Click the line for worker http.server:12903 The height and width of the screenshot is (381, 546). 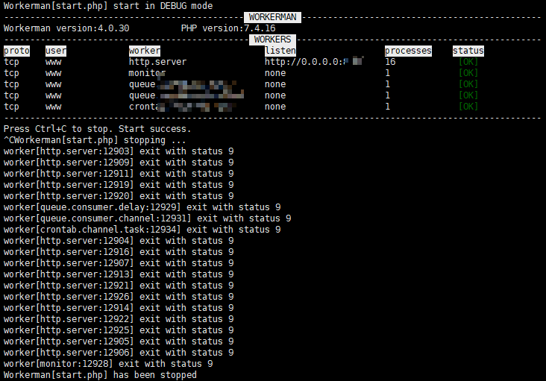(119, 151)
